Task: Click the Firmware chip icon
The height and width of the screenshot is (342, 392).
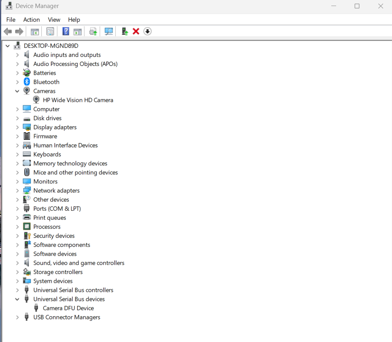Action: [27, 136]
